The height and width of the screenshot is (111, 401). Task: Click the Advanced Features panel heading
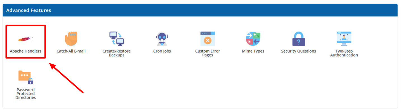tap(29, 10)
